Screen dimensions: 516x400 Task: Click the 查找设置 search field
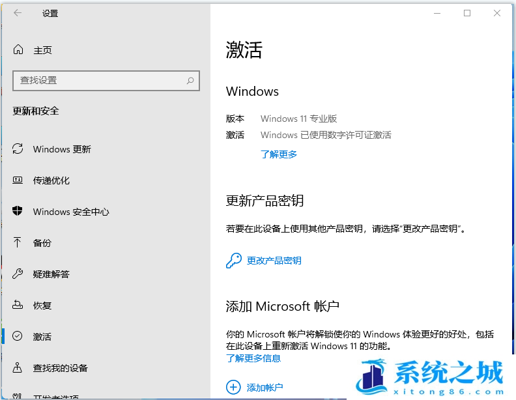point(106,81)
